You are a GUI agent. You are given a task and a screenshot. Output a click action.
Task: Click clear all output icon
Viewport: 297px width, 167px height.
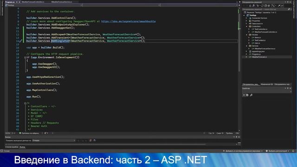tap(90, 141)
